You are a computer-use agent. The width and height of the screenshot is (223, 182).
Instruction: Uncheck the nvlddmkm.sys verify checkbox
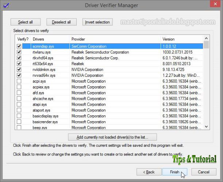[x=19, y=70]
